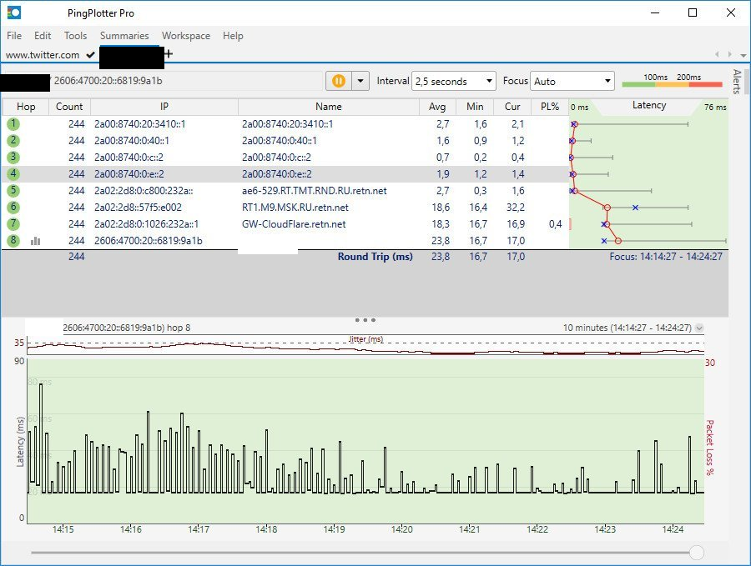Click the 0,4 packet loss value
Image resolution: width=751 pixels, height=566 pixels.
555,224
